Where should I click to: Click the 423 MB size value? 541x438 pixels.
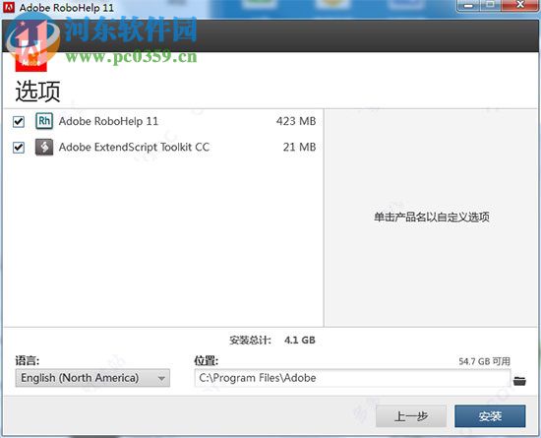pos(296,121)
